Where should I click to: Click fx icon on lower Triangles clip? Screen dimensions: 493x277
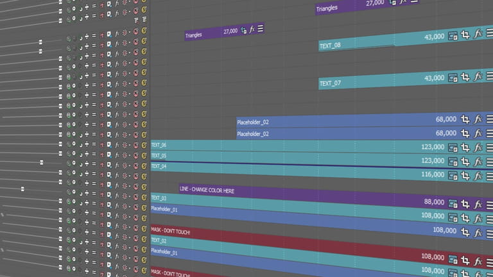(x=252, y=29)
